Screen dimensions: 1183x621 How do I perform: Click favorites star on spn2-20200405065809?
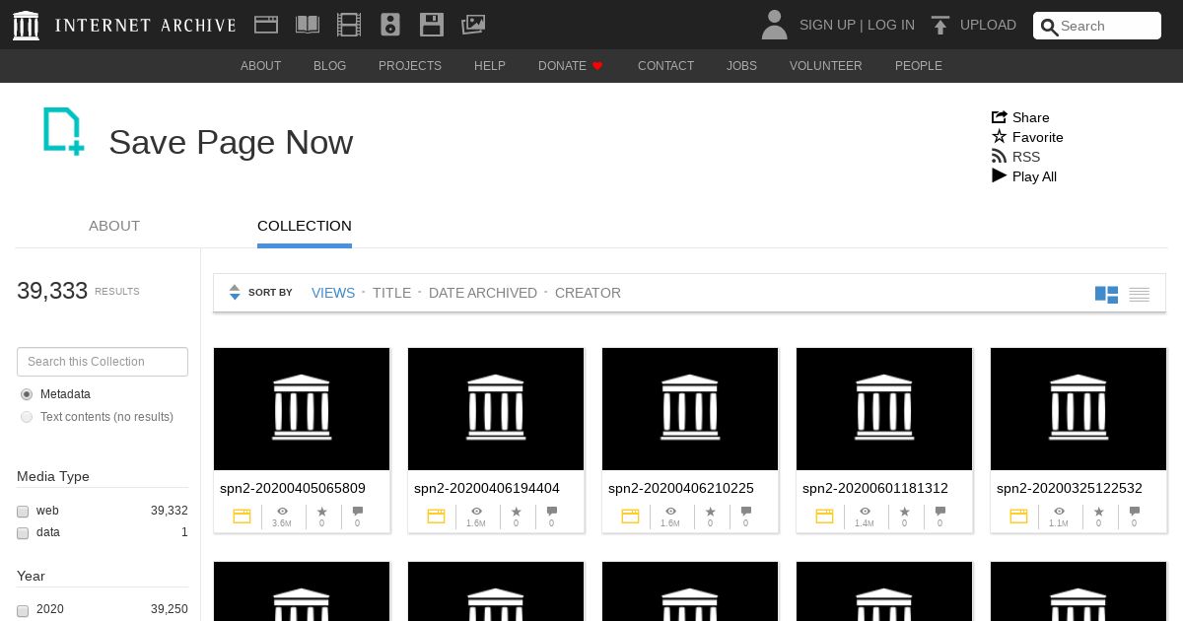tap(321, 512)
